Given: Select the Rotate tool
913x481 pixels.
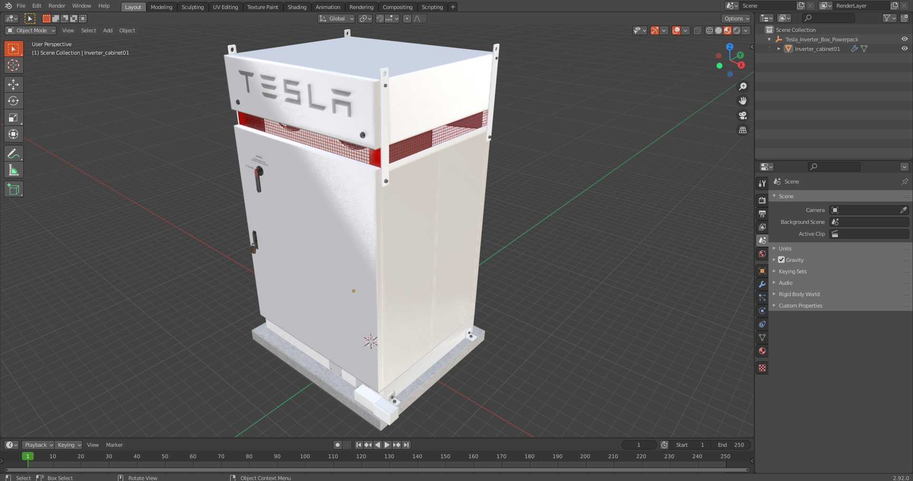Looking at the screenshot, I should [13, 101].
